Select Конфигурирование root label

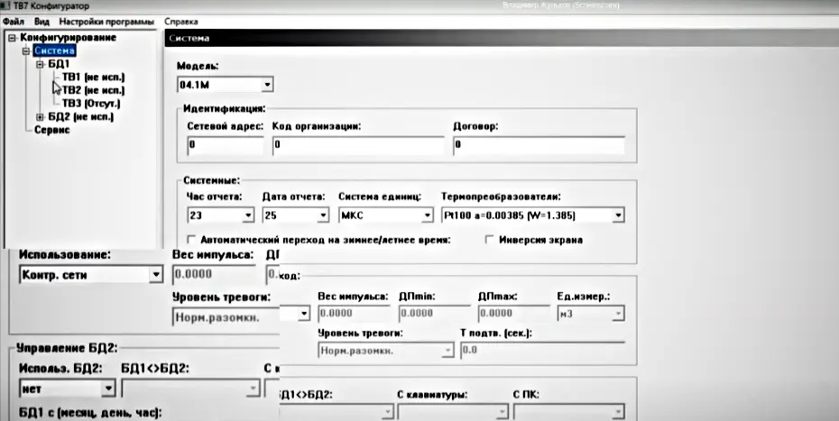[68, 38]
